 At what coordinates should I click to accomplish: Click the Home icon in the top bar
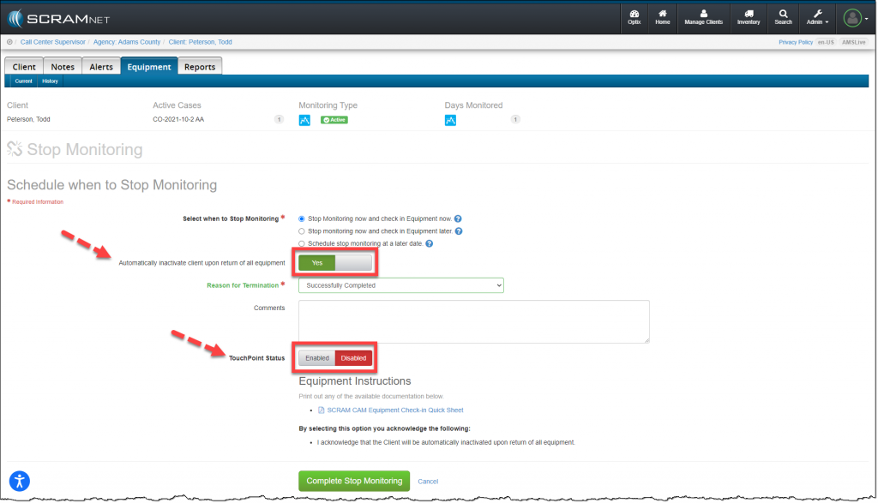click(x=663, y=17)
